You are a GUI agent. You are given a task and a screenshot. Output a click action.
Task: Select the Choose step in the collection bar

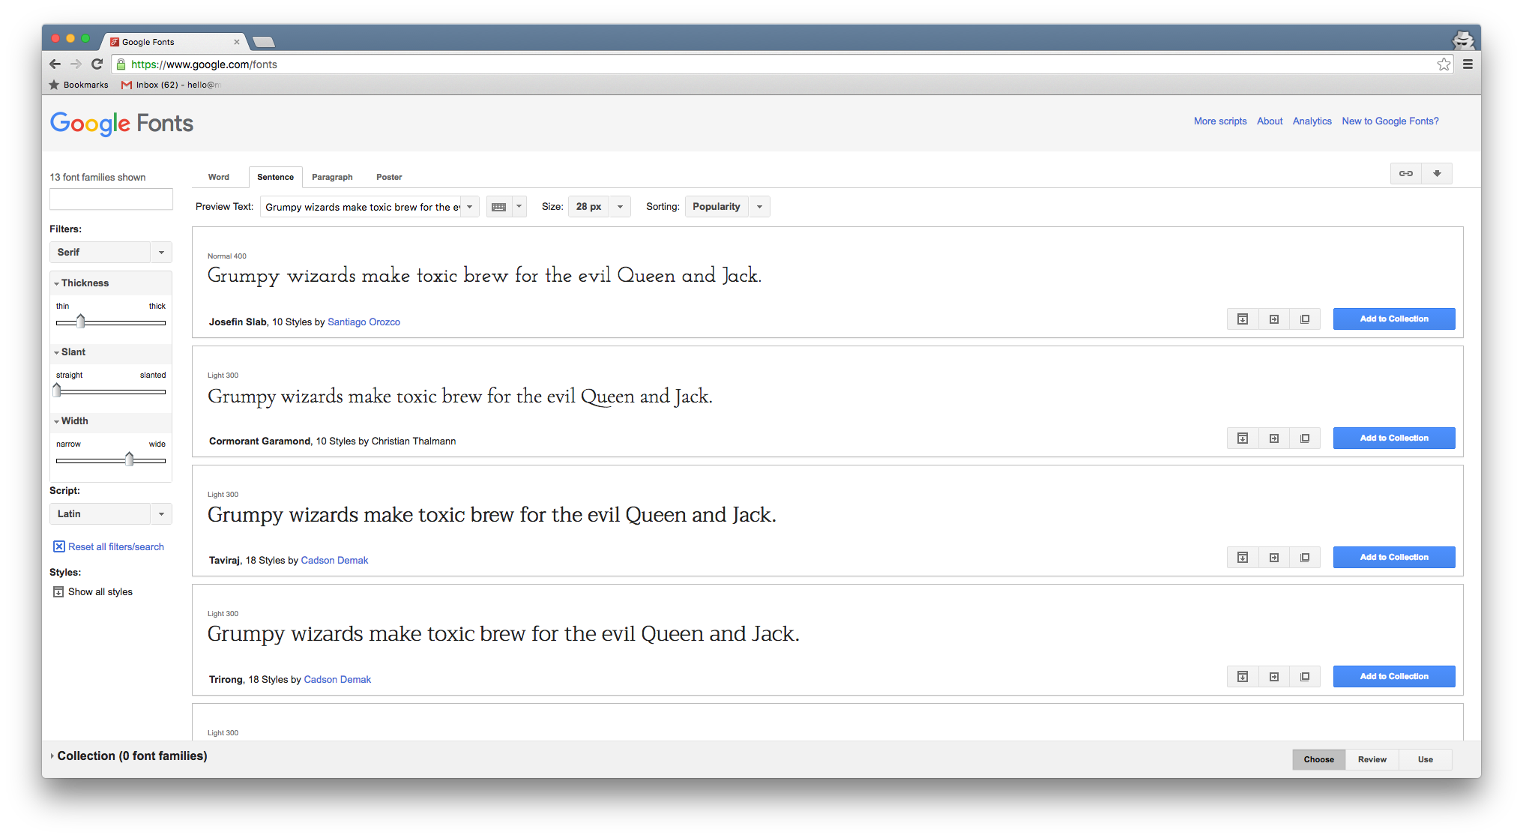[1318, 760]
